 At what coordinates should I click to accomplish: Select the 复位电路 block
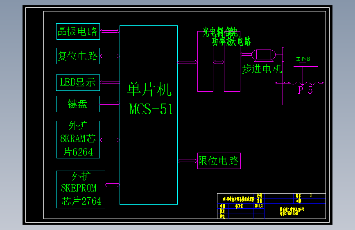78,56
